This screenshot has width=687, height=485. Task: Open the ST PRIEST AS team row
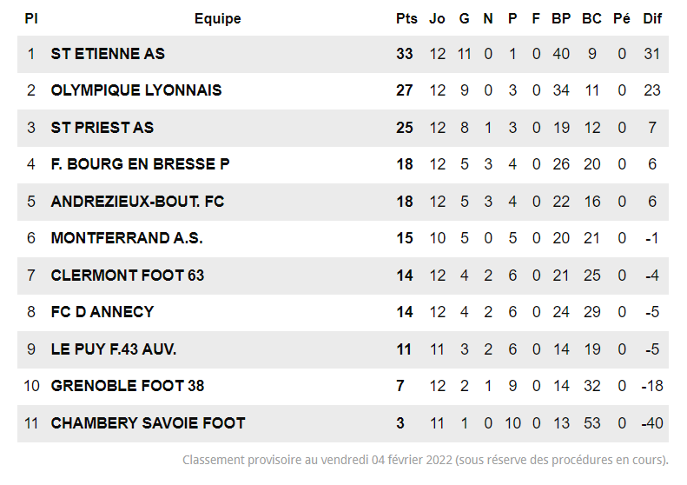click(102, 128)
